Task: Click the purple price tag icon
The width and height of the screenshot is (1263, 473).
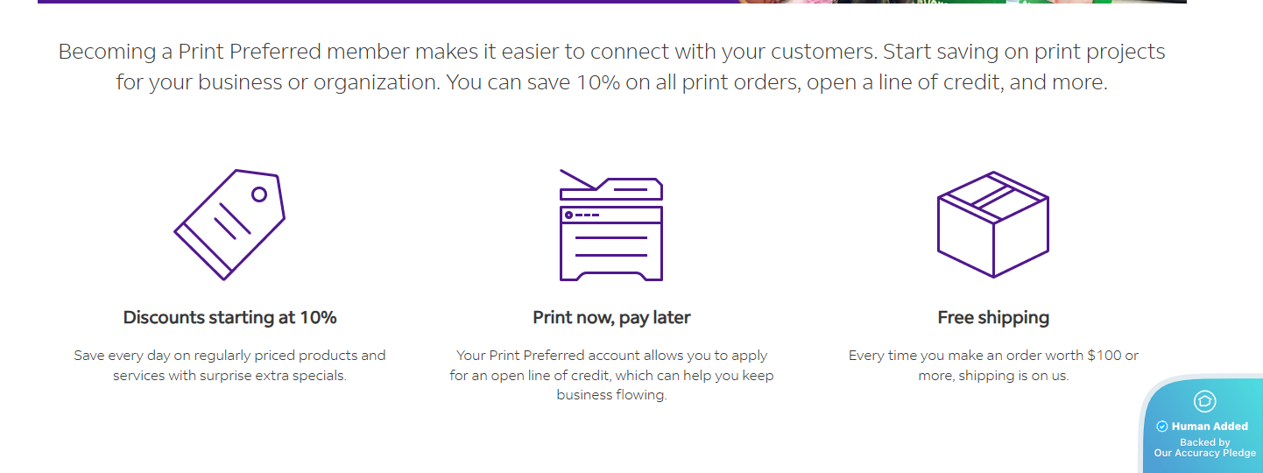Action: pyautogui.click(x=229, y=224)
